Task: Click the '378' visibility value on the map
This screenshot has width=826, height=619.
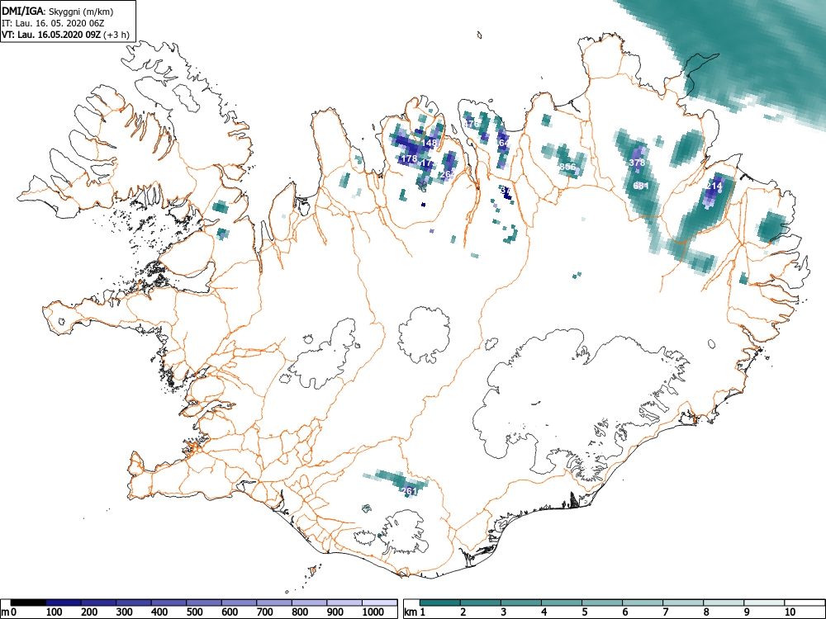Action: 637,163
